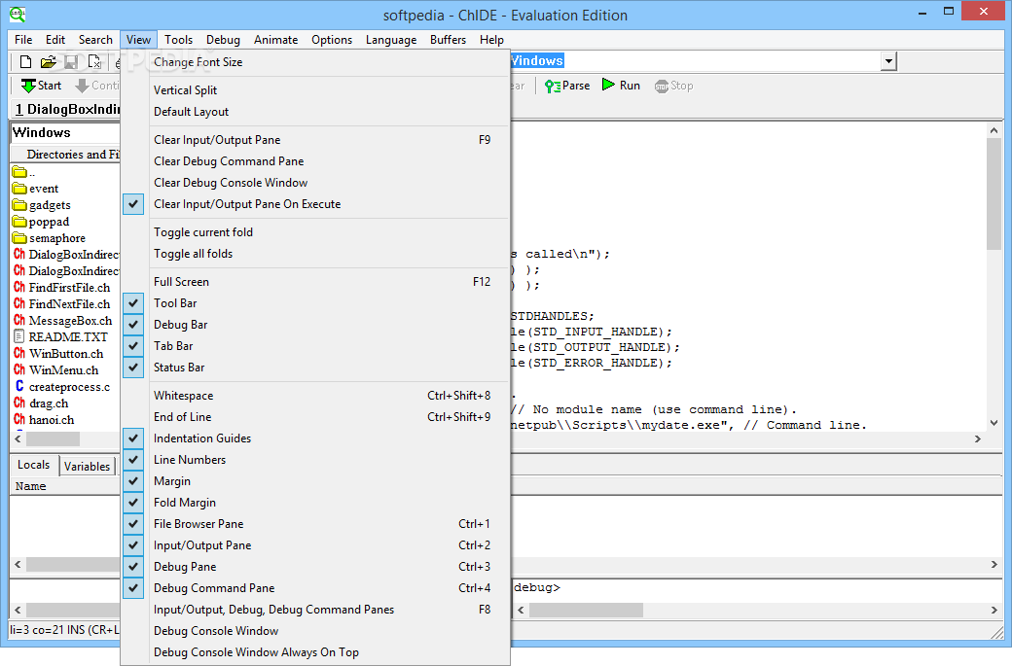The height and width of the screenshot is (666, 1012).
Task: Select the FindFirstFile.ch file
Action: click(61, 288)
